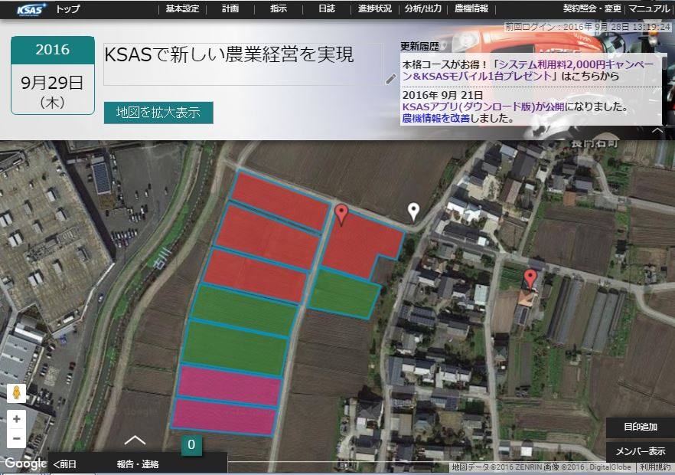Click 目印追加 button
This screenshot has height=475, width=675.
pos(641,427)
